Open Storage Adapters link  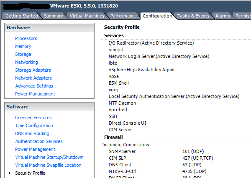[x=33, y=70]
